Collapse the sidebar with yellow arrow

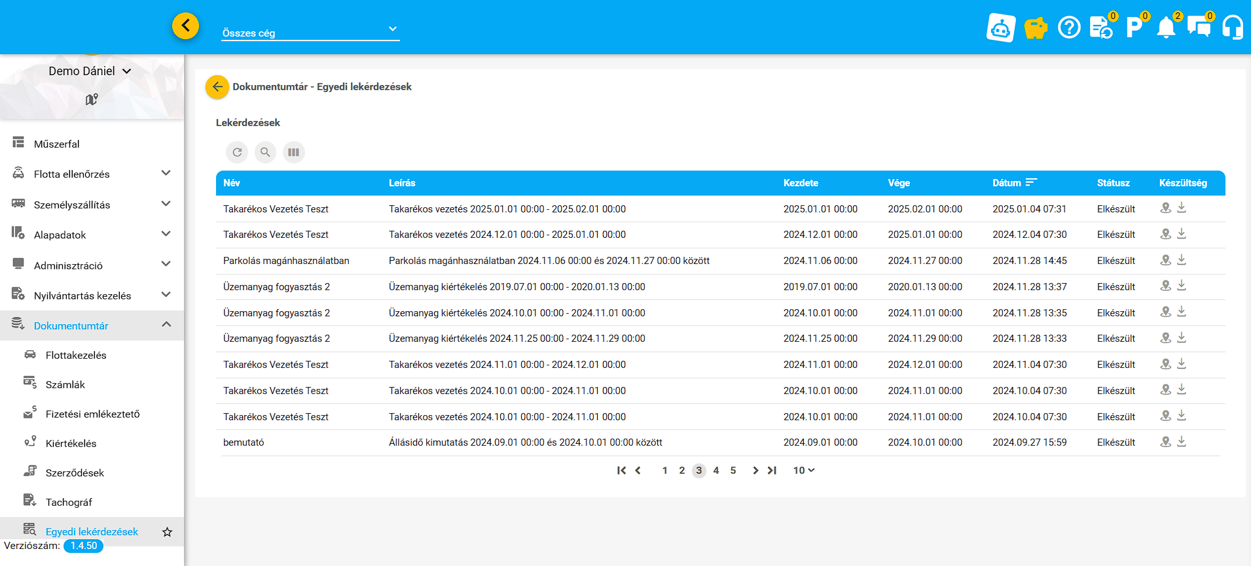coord(186,26)
